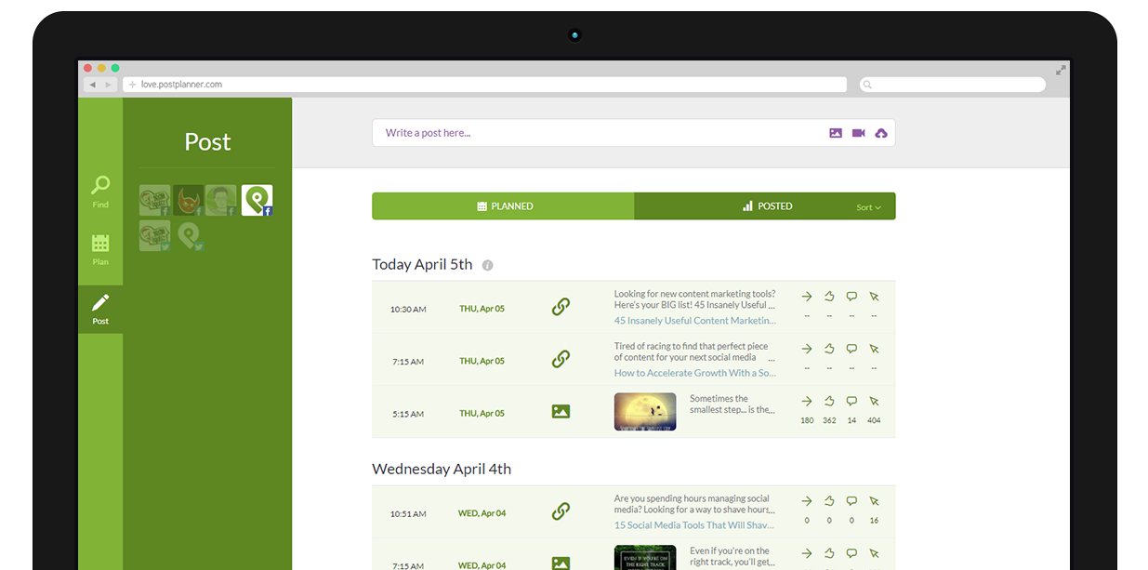Viewport: 1148px width, 570px height.
Task: Switch to the PLANNED tab
Action: tap(503, 206)
